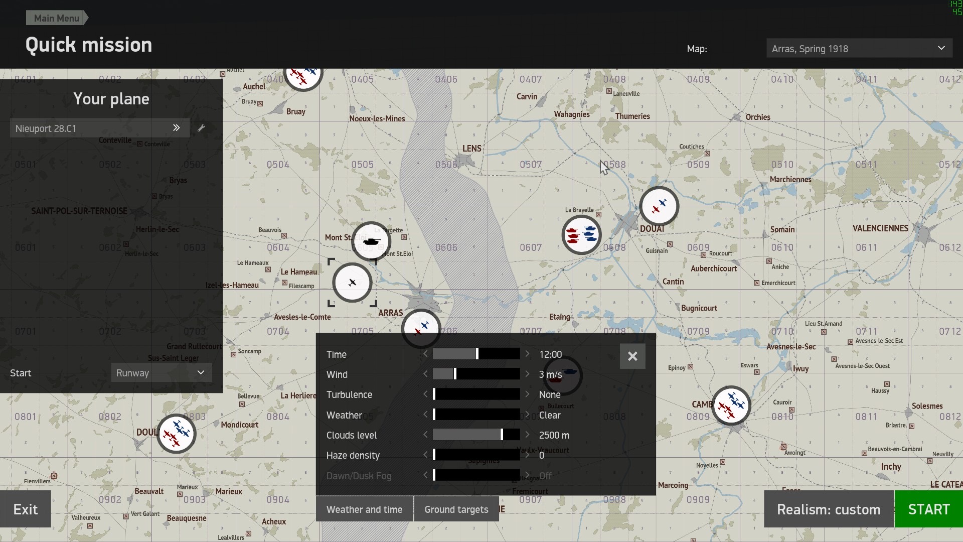963x542 pixels.
Task: Decrease Wind with the left arrow
Action: pos(425,374)
